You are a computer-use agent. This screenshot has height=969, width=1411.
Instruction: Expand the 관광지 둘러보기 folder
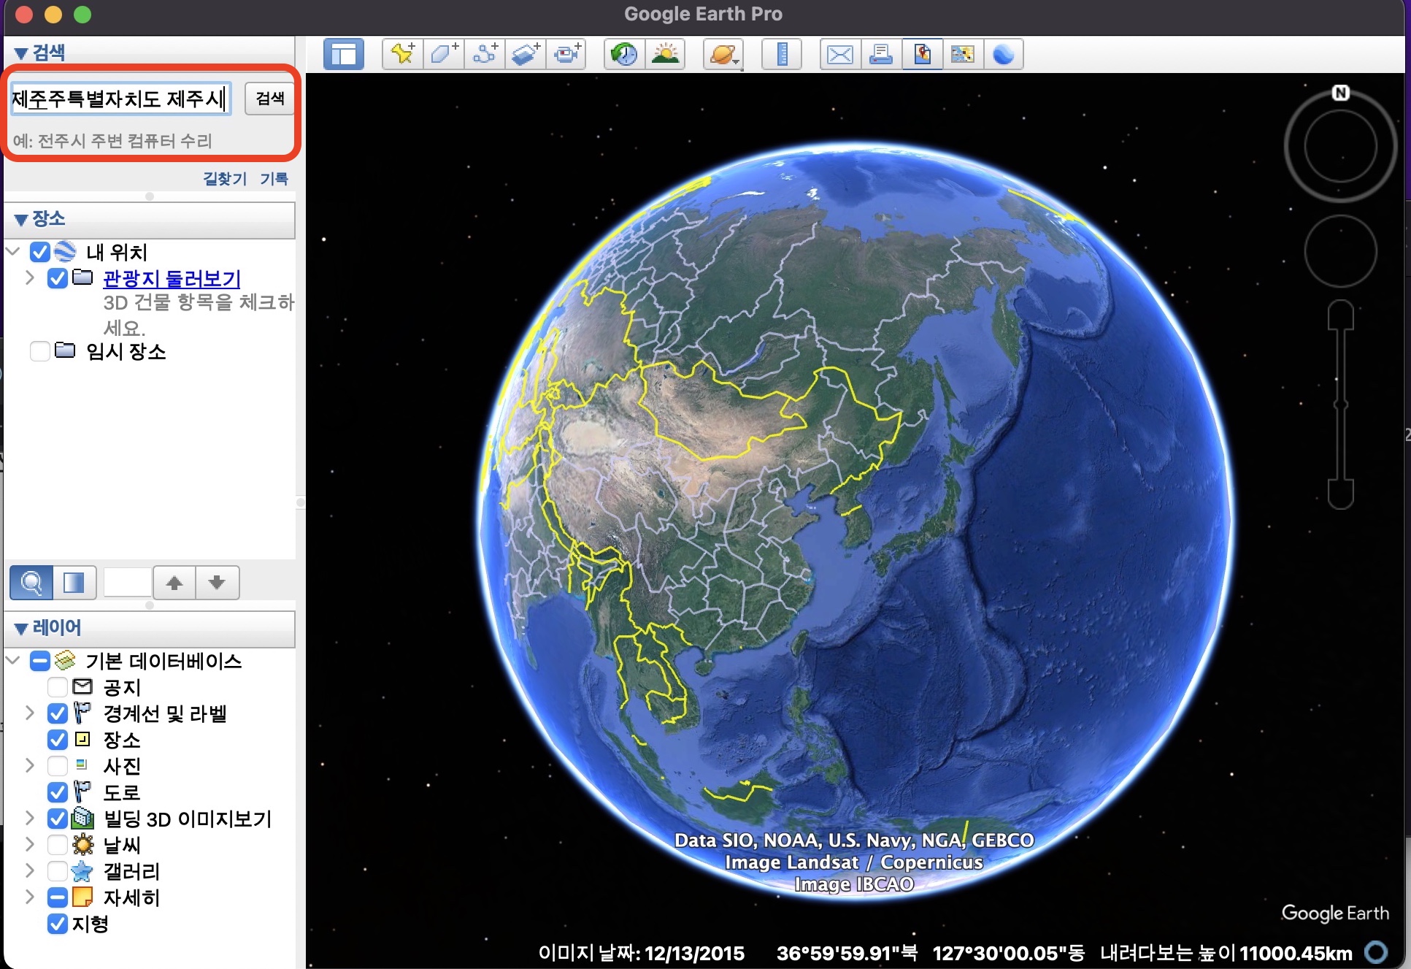tap(30, 277)
